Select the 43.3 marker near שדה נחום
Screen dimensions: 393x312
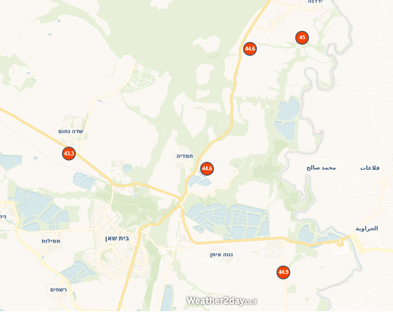(x=69, y=153)
